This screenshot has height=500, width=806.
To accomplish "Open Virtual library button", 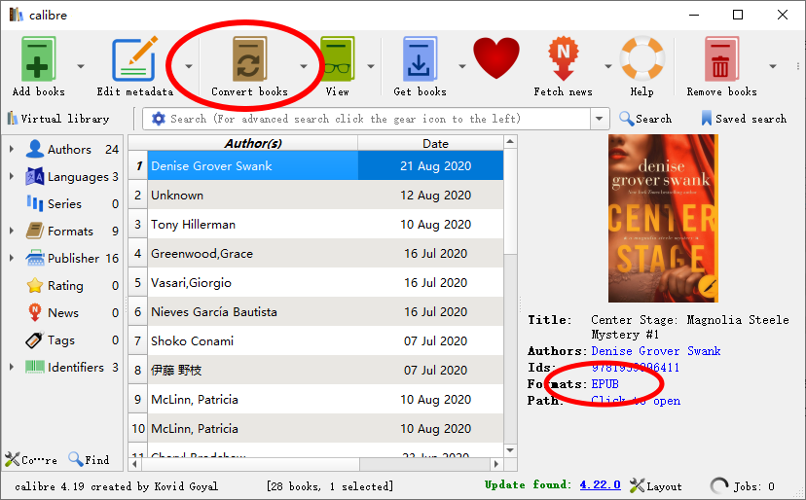I will [x=58, y=119].
